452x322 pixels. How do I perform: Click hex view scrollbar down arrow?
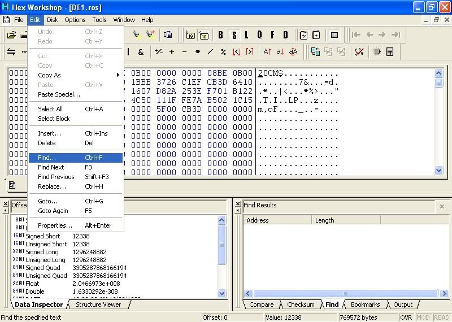tap(439, 171)
